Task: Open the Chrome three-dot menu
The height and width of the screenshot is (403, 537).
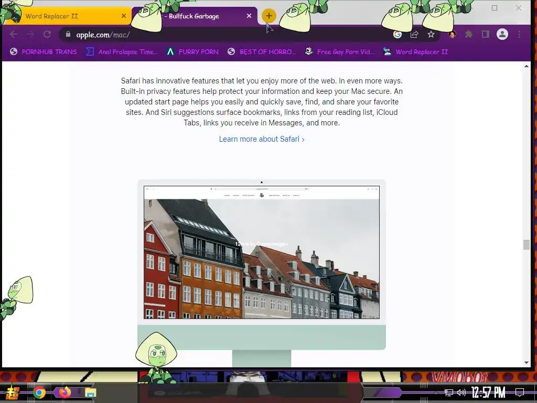Action: pyautogui.click(x=519, y=34)
